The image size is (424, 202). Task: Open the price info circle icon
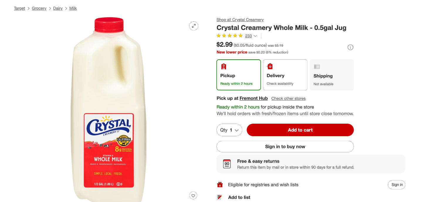pos(350,47)
